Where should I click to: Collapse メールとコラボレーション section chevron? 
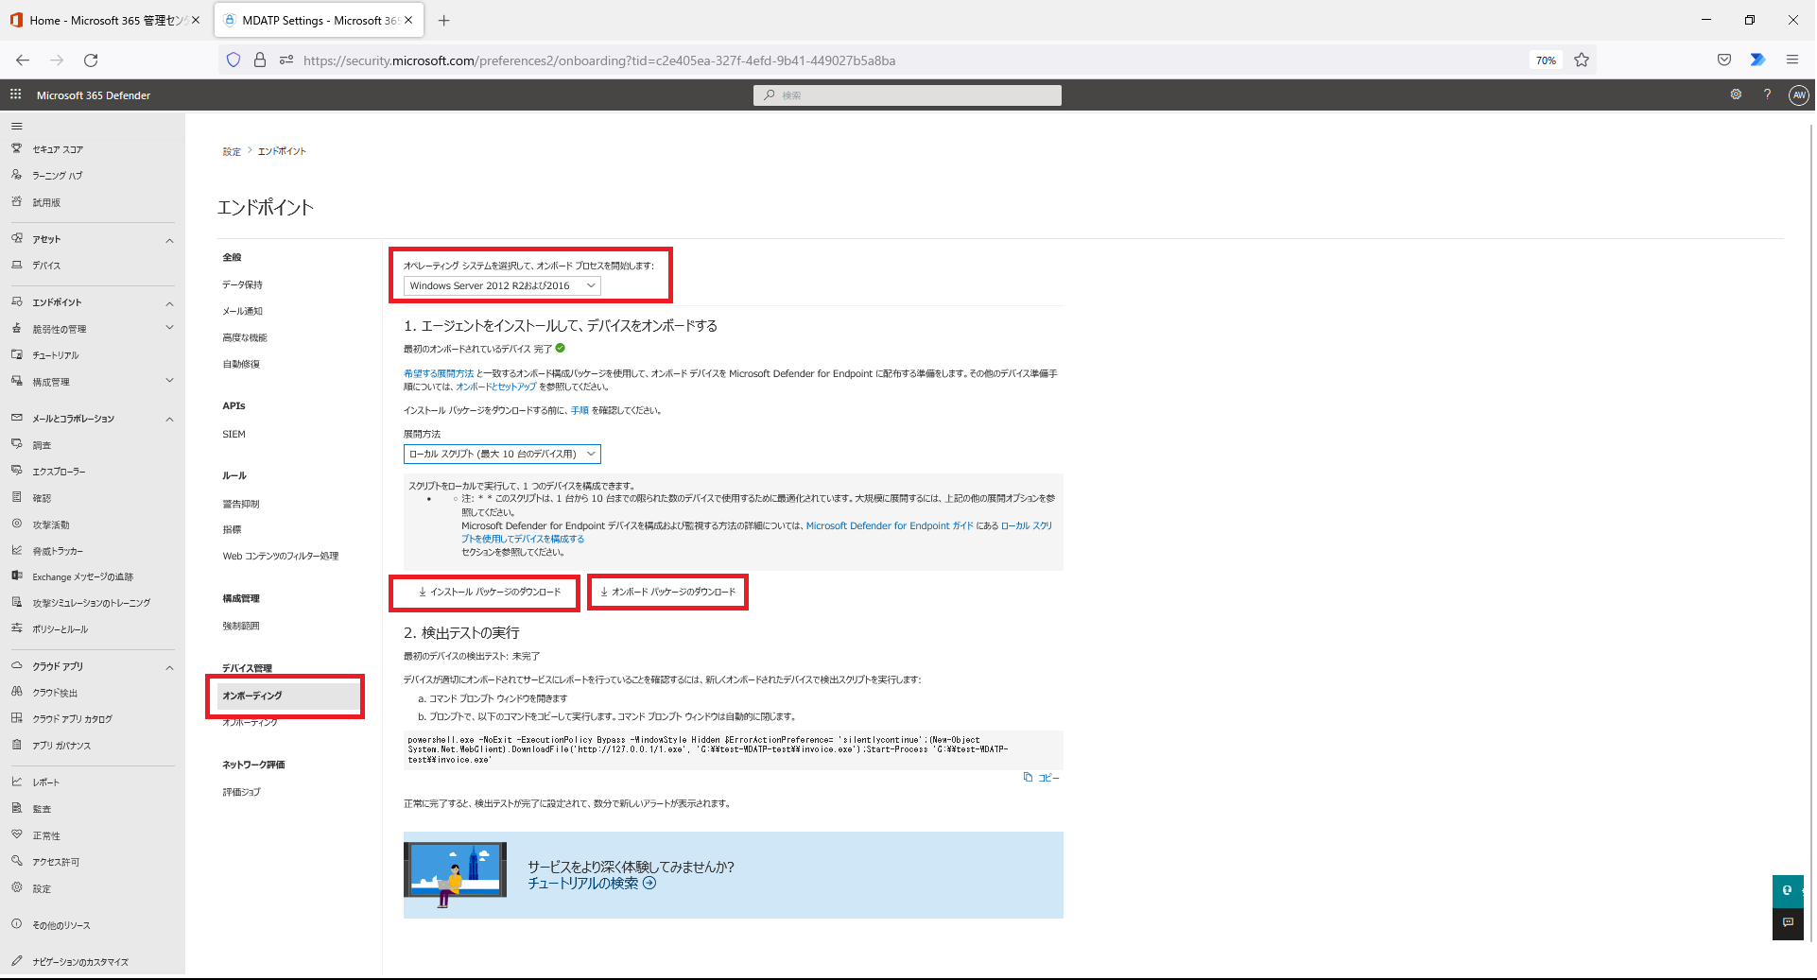pos(169,419)
